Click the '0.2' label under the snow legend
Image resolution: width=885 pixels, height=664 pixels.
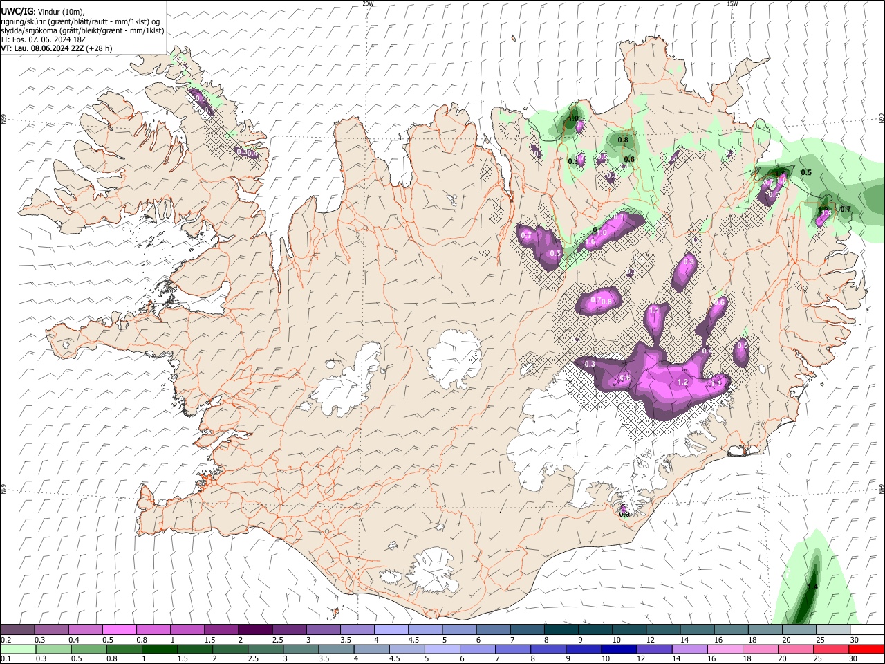pos(6,640)
